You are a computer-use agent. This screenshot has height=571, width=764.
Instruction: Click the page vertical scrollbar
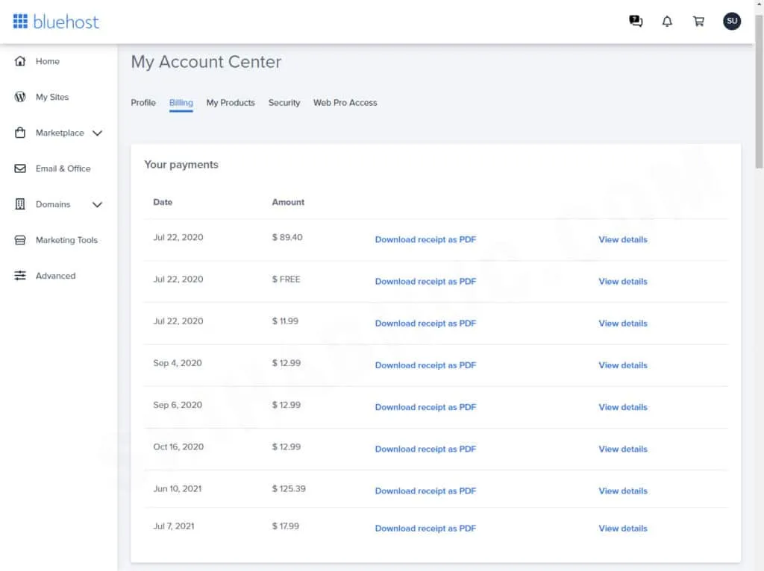[x=759, y=92]
